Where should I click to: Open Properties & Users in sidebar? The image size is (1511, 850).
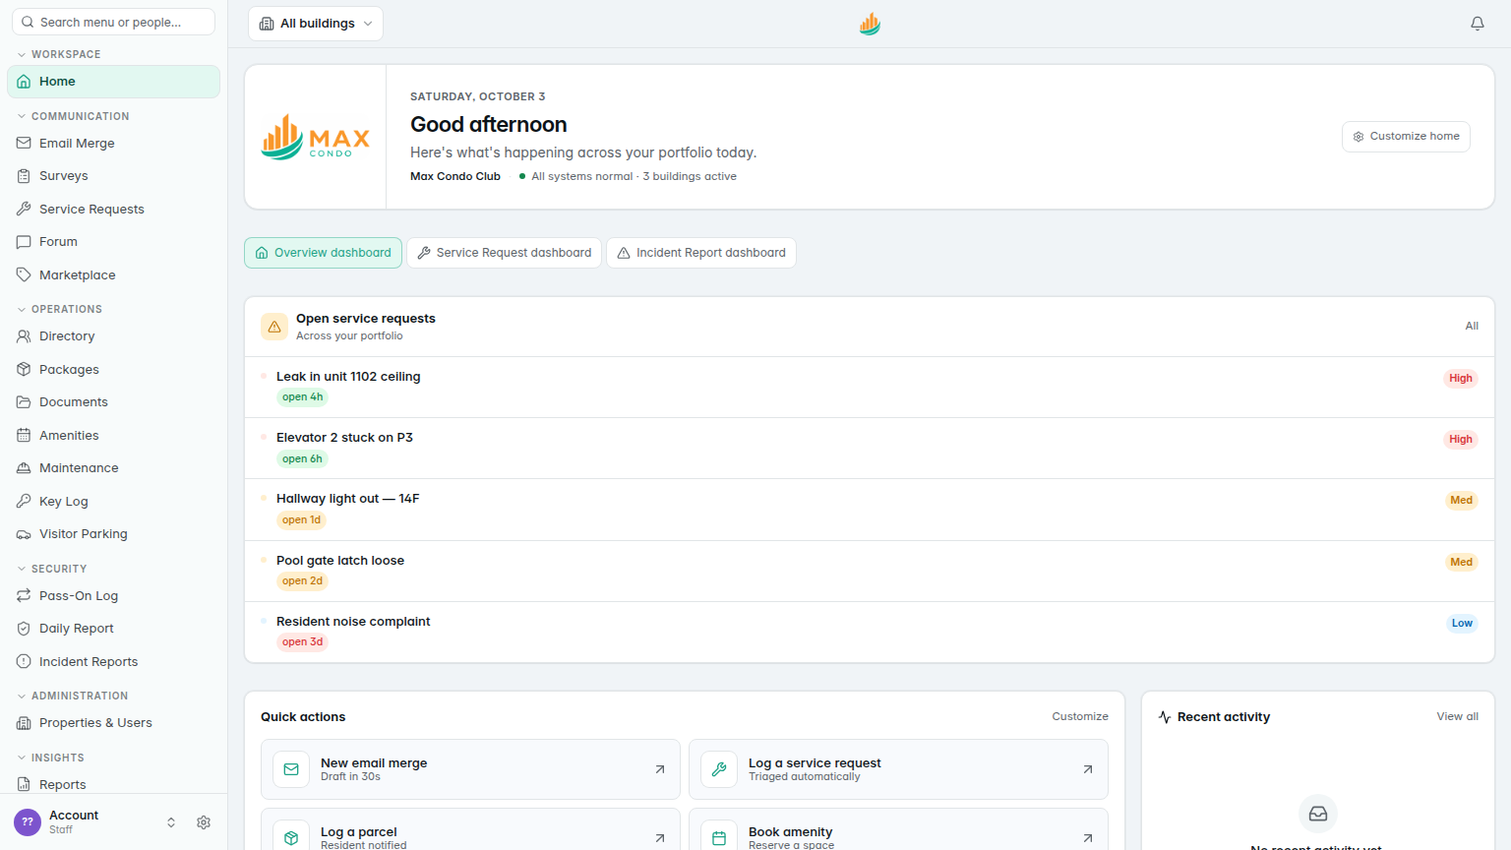coord(113,723)
